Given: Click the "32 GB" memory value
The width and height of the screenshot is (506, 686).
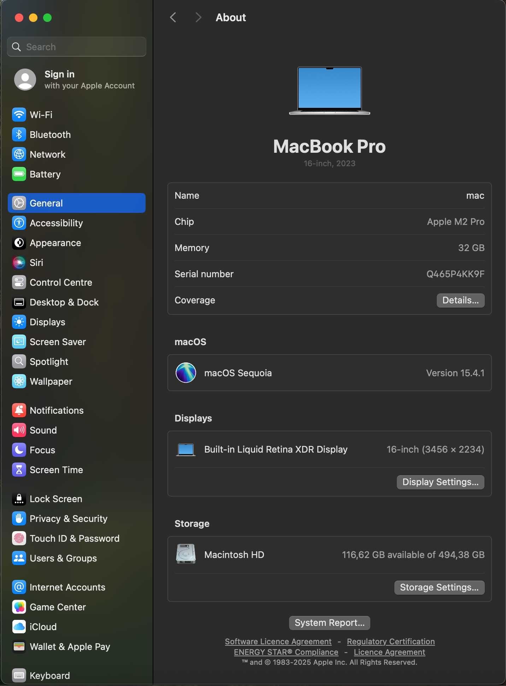Looking at the screenshot, I should (471, 248).
